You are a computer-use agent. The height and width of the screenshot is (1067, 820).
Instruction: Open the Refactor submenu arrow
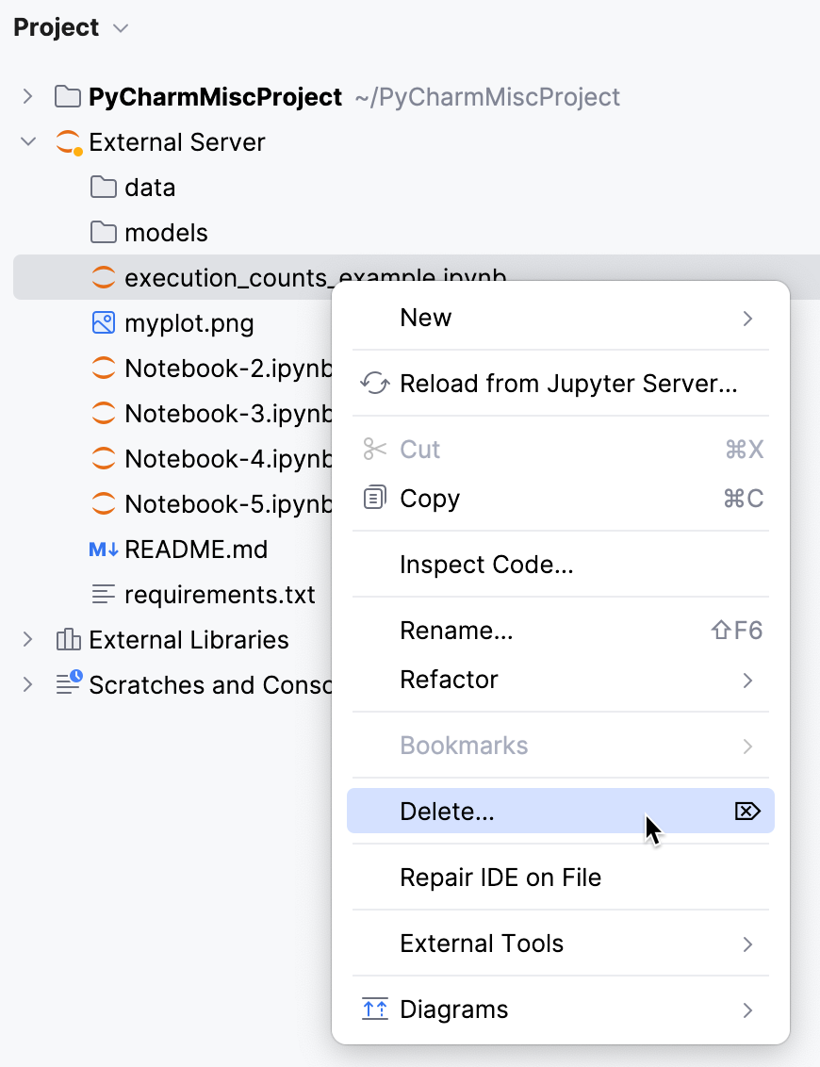tap(747, 680)
